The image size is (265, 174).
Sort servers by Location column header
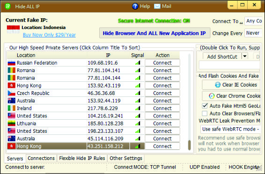tap(47, 55)
